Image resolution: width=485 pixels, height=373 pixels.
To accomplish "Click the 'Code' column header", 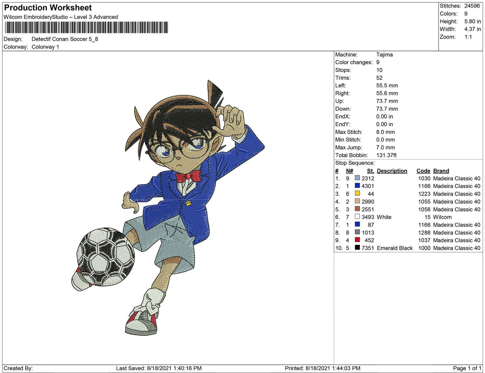I will pos(423,171).
